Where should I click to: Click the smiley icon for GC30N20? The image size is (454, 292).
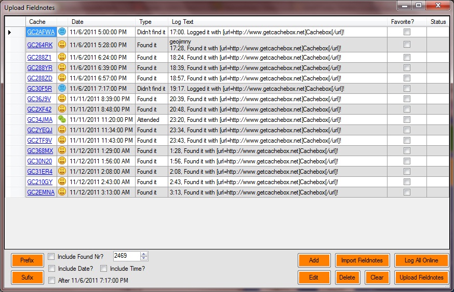62,161
